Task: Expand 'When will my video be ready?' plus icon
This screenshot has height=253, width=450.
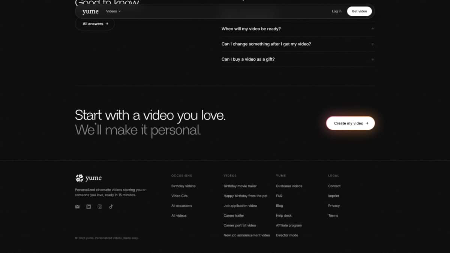Action: pyautogui.click(x=373, y=29)
